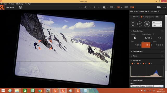Select the orange EV +1.0 field
The width and height of the screenshot is (167, 93).
coord(146,45)
